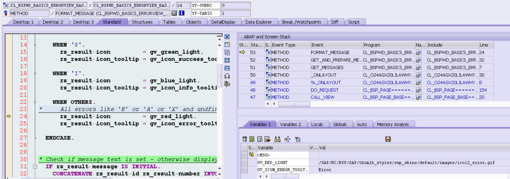This screenshot has height=179, width=510.
Task: Click the information icon after FORMAT_MESSAGE field
Action: coord(182,13)
